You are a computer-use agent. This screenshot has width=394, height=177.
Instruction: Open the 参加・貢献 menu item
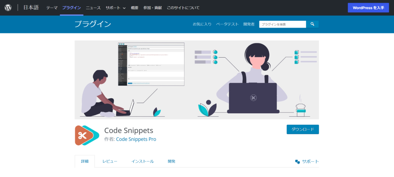click(x=152, y=8)
